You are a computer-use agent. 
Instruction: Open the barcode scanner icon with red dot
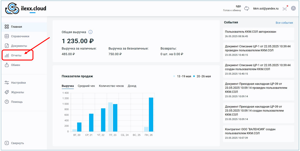tap(284, 9)
